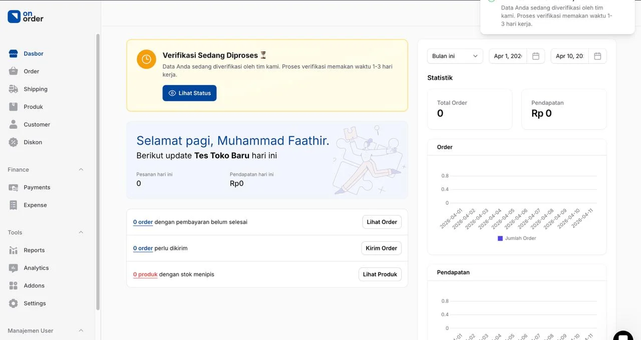The image size is (641, 340).
Task: Go to the Shipping page
Action: click(36, 89)
